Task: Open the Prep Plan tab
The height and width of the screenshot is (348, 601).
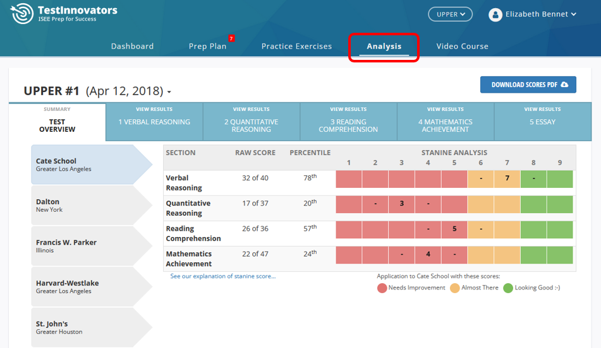Action: [207, 46]
